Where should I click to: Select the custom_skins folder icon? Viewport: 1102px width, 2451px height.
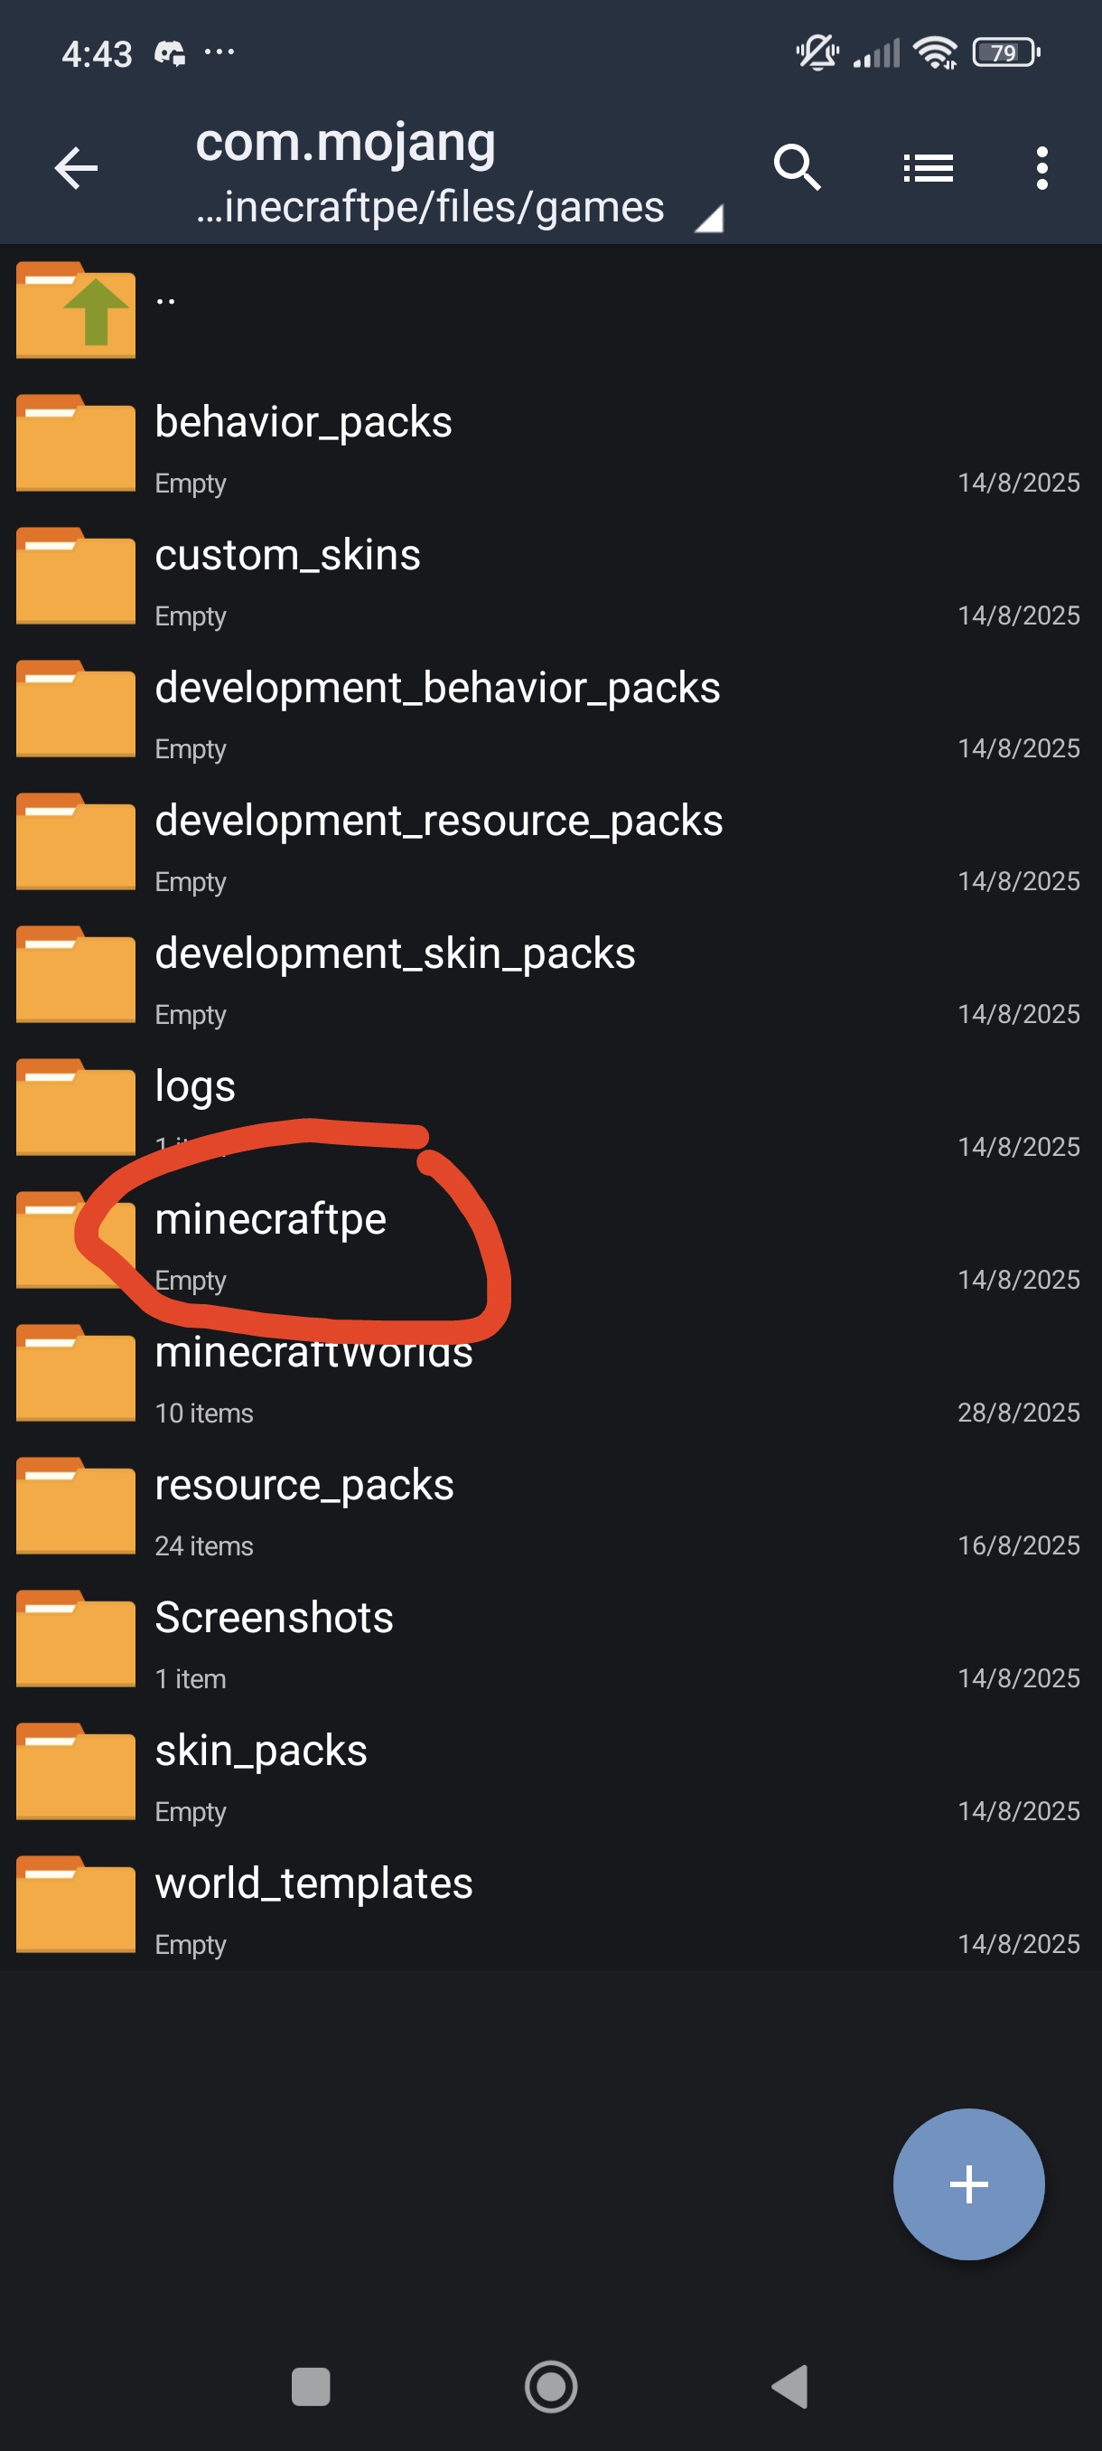click(76, 576)
